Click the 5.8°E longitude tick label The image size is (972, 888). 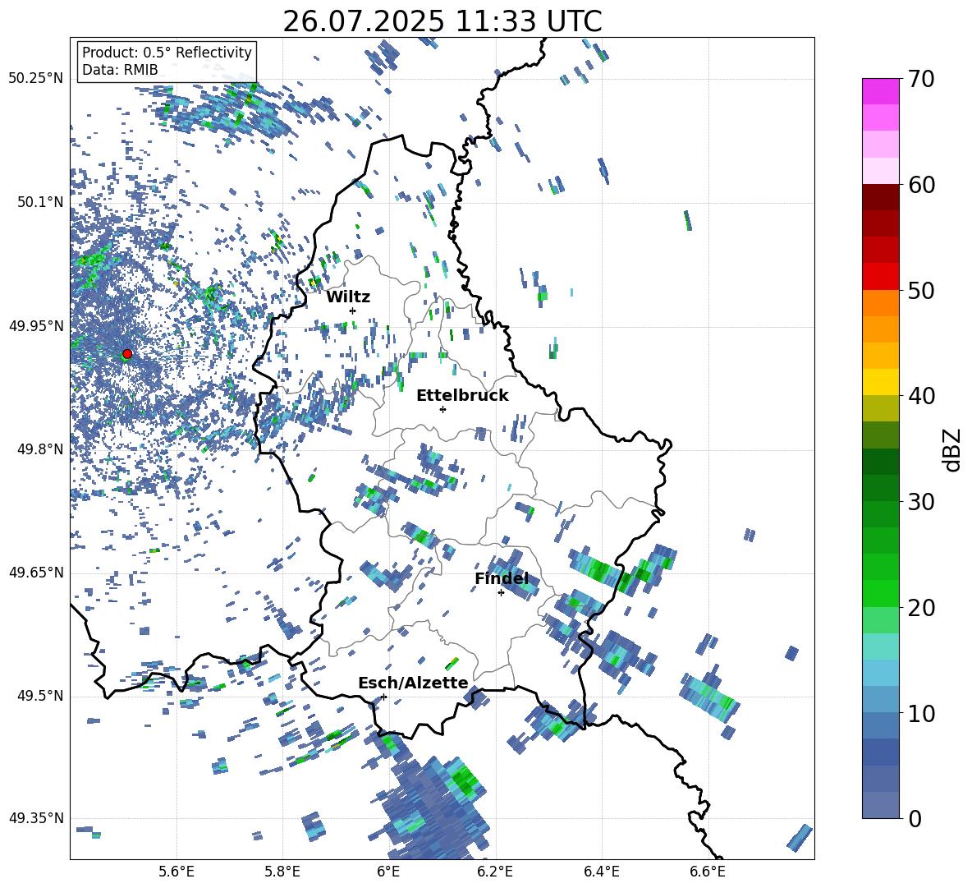[x=282, y=872]
